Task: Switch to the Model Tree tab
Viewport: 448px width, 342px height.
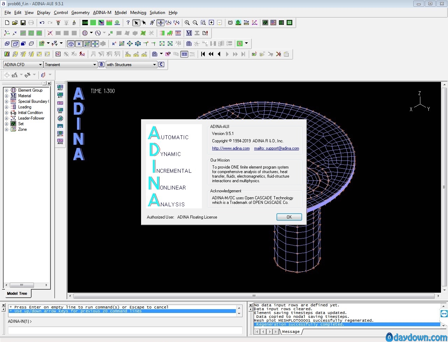Action: click(17, 293)
